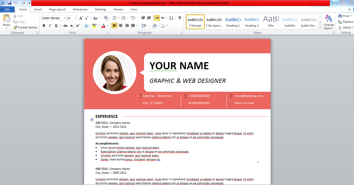Justify the paragraph text
The width and height of the screenshot is (354, 185).
(133, 26)
